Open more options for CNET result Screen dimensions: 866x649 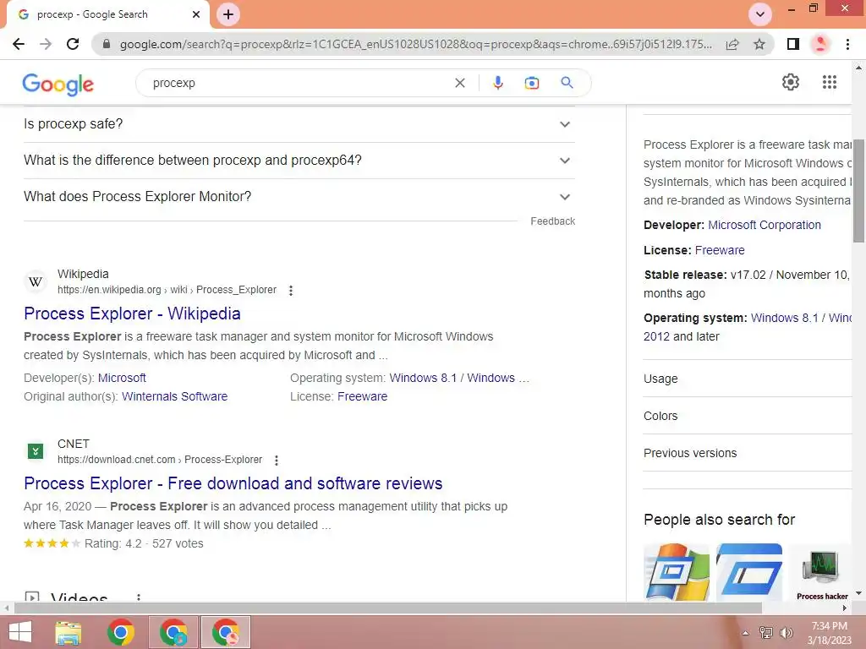tap(277, 461)
